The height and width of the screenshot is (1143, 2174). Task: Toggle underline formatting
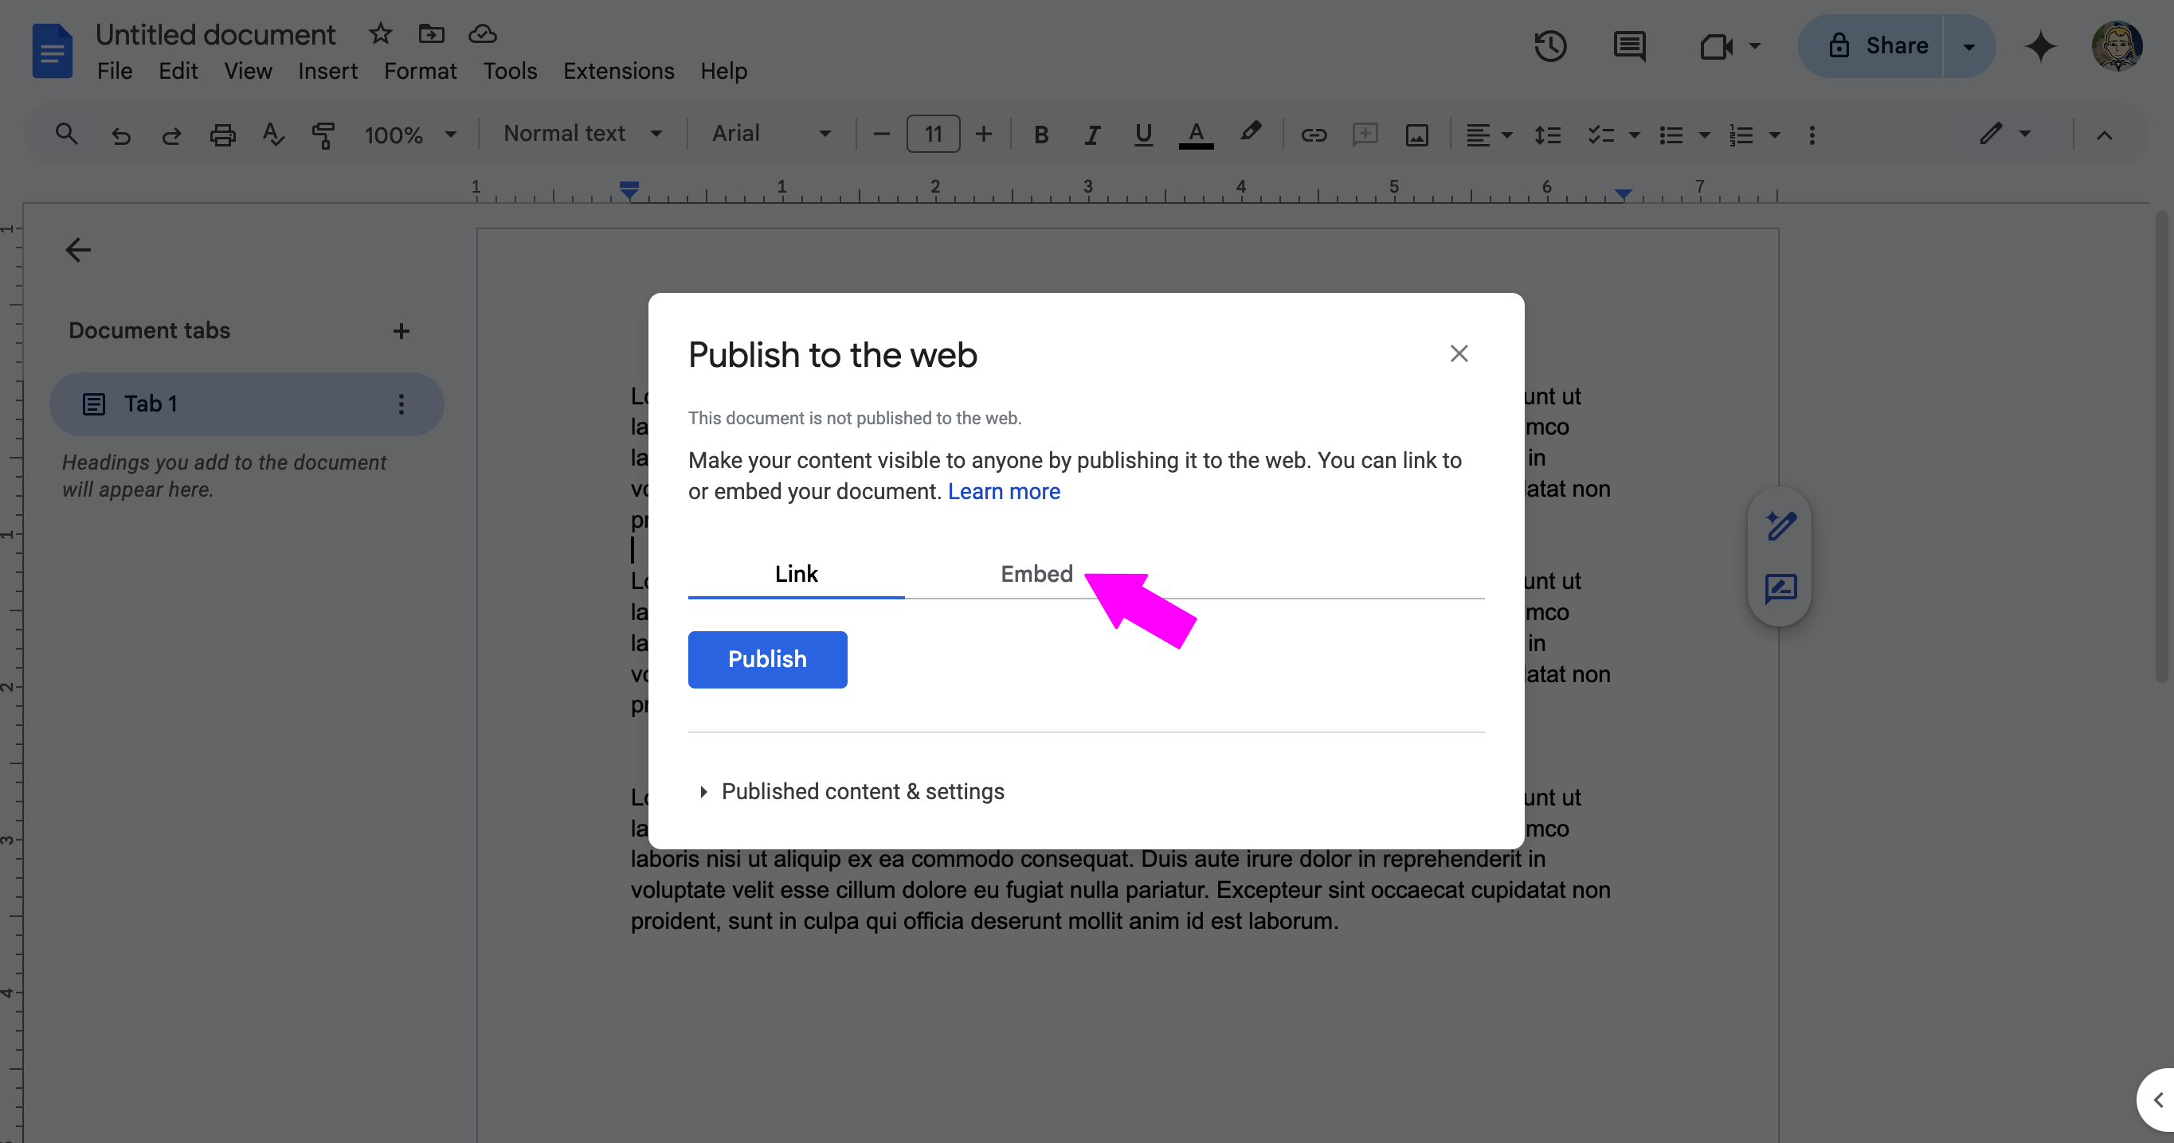(1143, 135)
